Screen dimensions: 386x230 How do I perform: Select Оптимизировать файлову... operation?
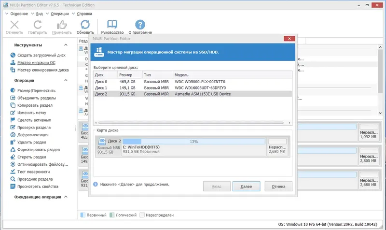pyautogui.click(x=42, y=164)
